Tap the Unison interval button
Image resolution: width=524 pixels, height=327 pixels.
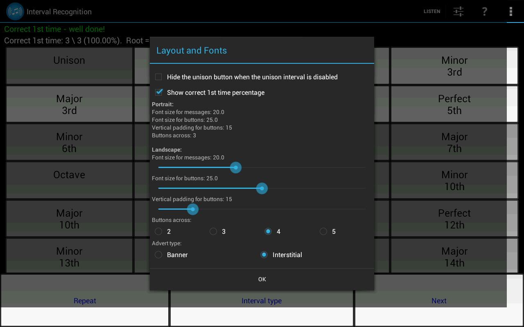(69, 66)
